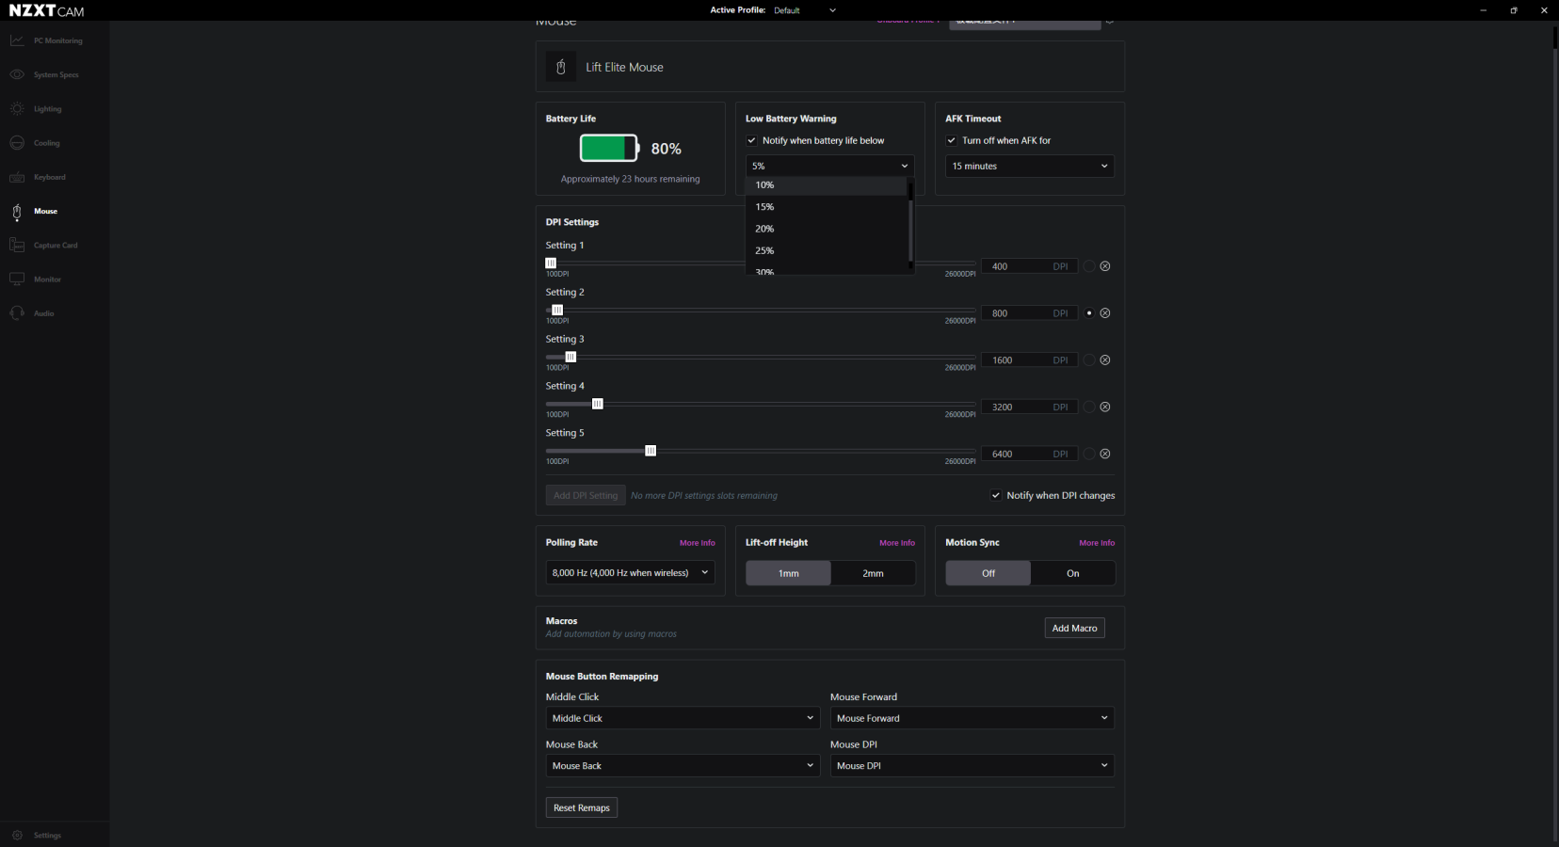
Task: Open the Lighting sun icon
Action: click(17, 109)
